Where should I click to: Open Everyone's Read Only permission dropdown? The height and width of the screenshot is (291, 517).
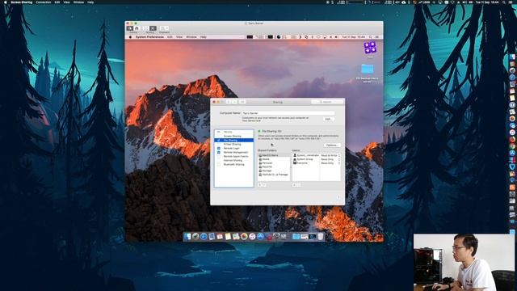tap(330, 163)
